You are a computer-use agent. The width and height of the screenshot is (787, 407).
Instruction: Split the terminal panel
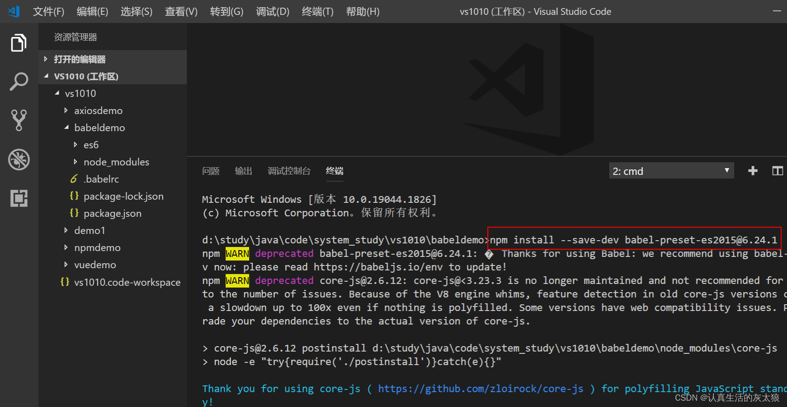[778, 171]
